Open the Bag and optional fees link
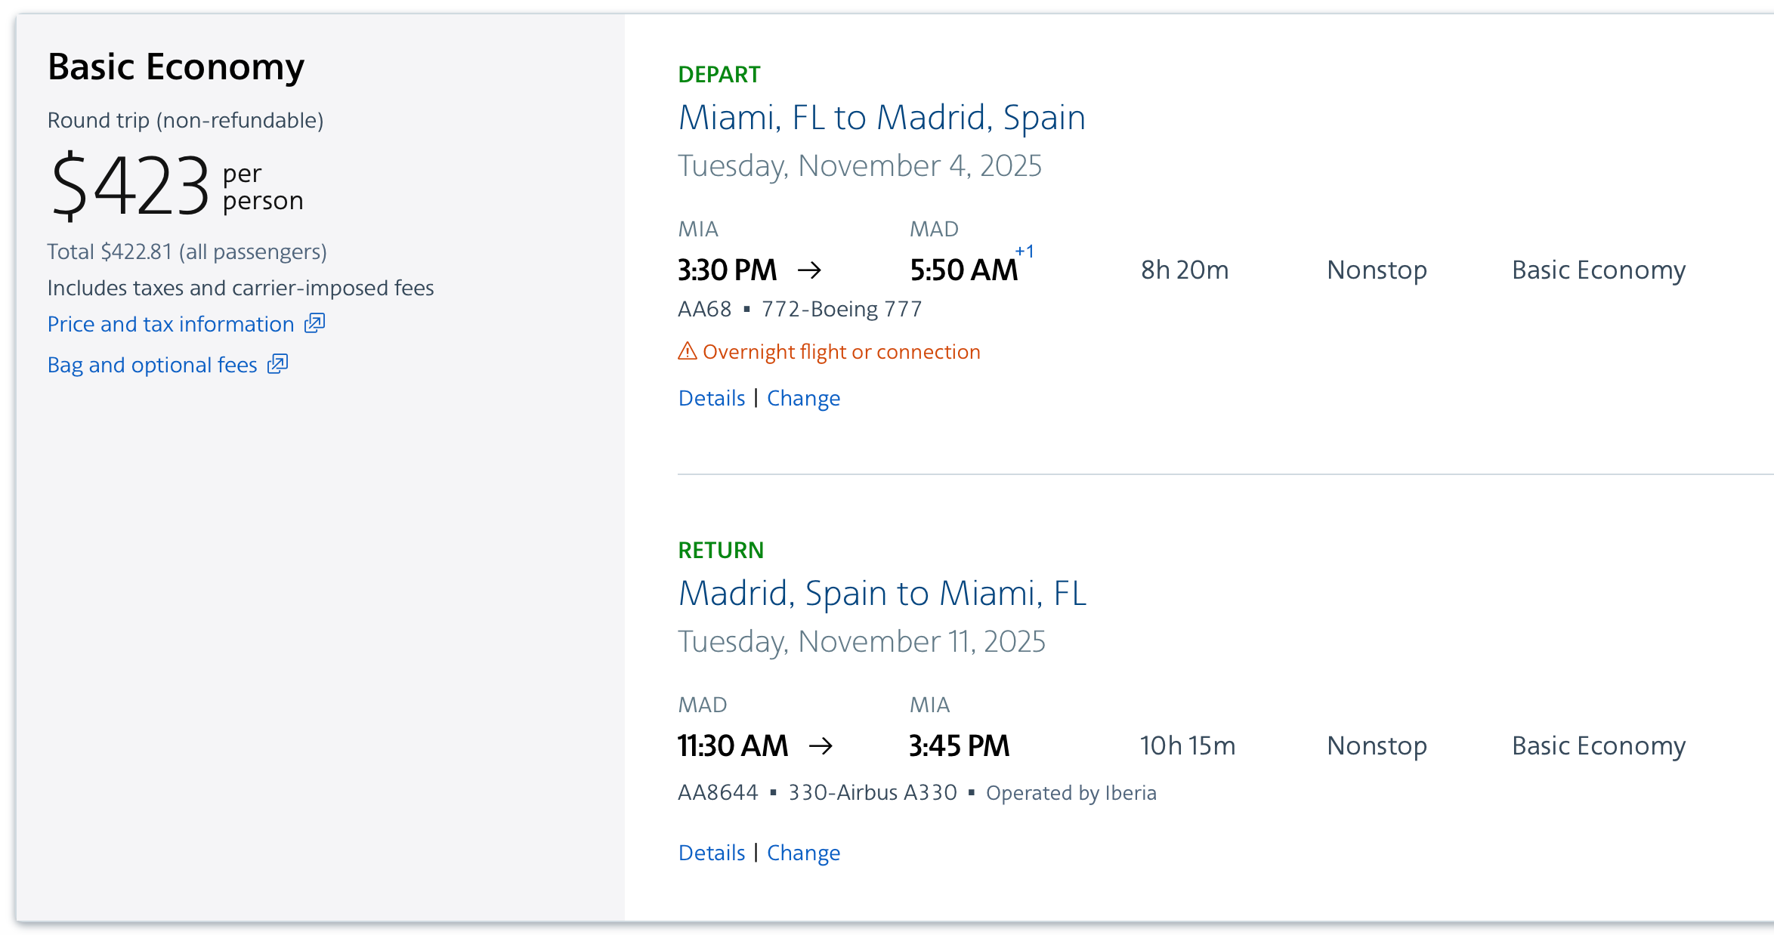Image resolution: width=1774 pixels, height=935 pixels. [x=153, y=365]
